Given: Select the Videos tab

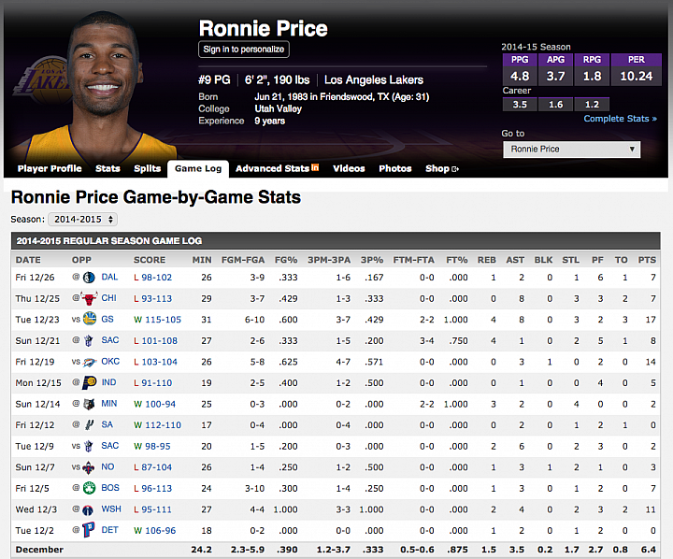Looking at the screenshot, I should point(349,169).
